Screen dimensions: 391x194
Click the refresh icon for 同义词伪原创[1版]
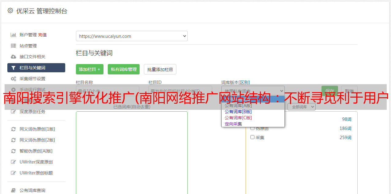coord(13,129)
